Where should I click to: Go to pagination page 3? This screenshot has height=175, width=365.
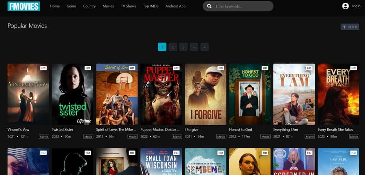coord(183,47)
